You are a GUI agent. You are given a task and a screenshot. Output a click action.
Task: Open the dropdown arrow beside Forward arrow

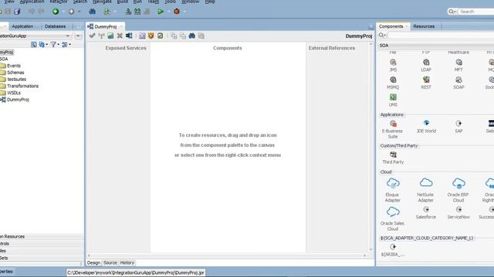click(x=79, y=12)
